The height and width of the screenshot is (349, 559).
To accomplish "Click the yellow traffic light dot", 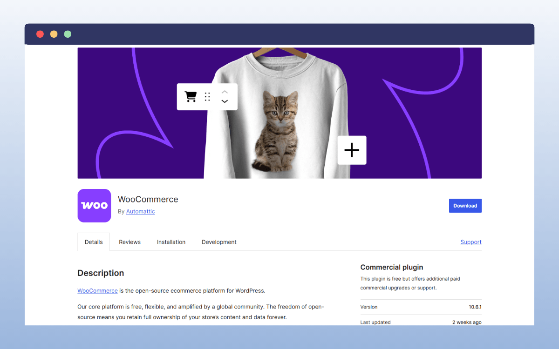I will [54, 34].
